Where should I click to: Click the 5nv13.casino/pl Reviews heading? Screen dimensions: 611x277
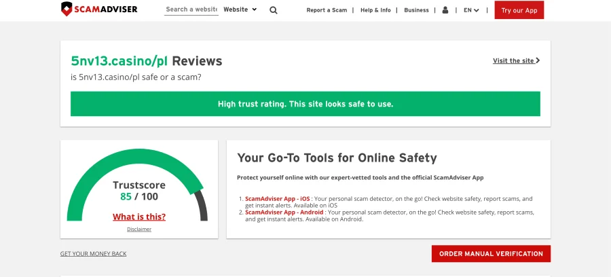click(146, 61)
